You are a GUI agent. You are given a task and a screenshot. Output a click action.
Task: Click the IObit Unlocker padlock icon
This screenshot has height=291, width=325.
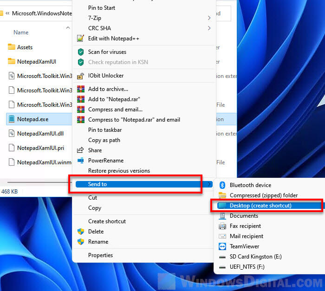81,76
